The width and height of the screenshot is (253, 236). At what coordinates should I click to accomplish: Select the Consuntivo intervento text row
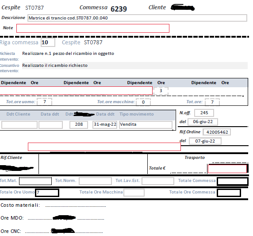[x=135, y=66]
